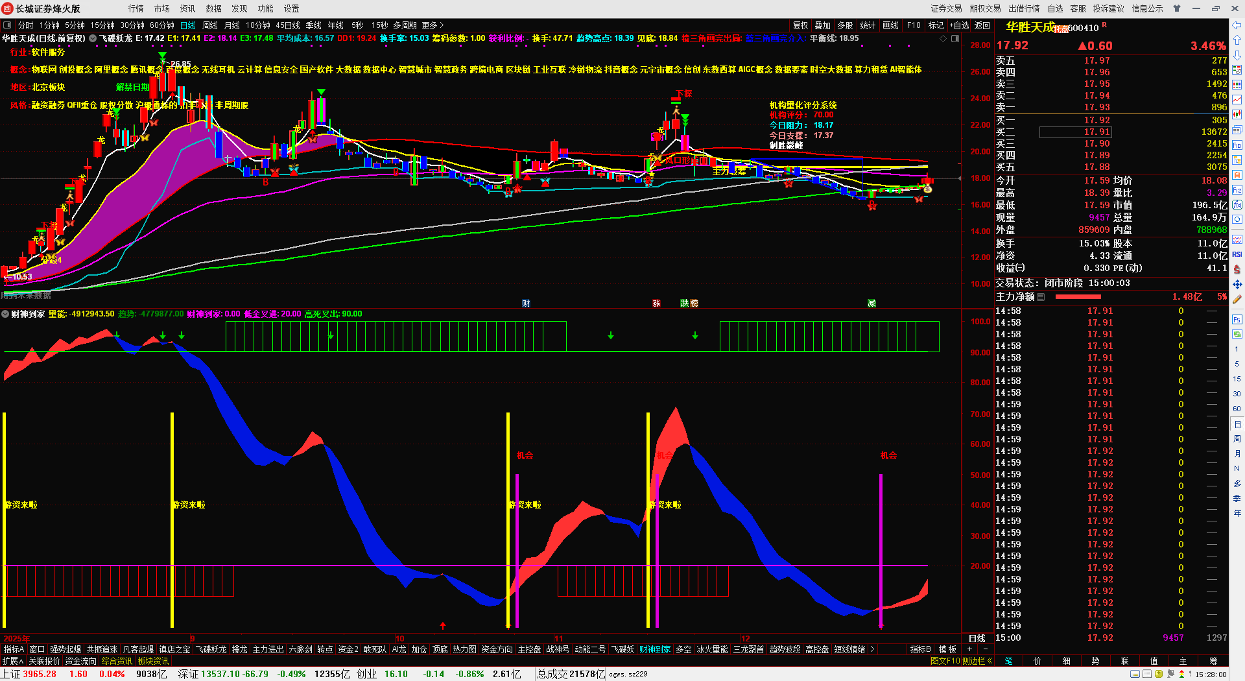The height and width of the screenshot is (681, 1245).
Task: Click the +自选 button
Action: 960,25
